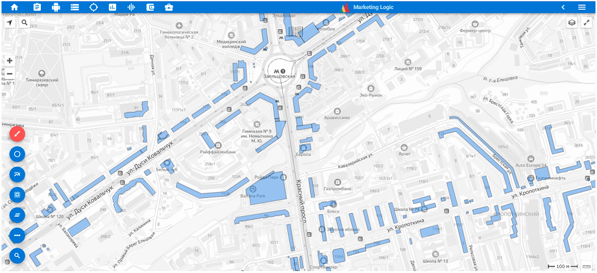Open the stacked lines tool button
Viewport: 597px width, 273px height.
click(x=17, y=215)
